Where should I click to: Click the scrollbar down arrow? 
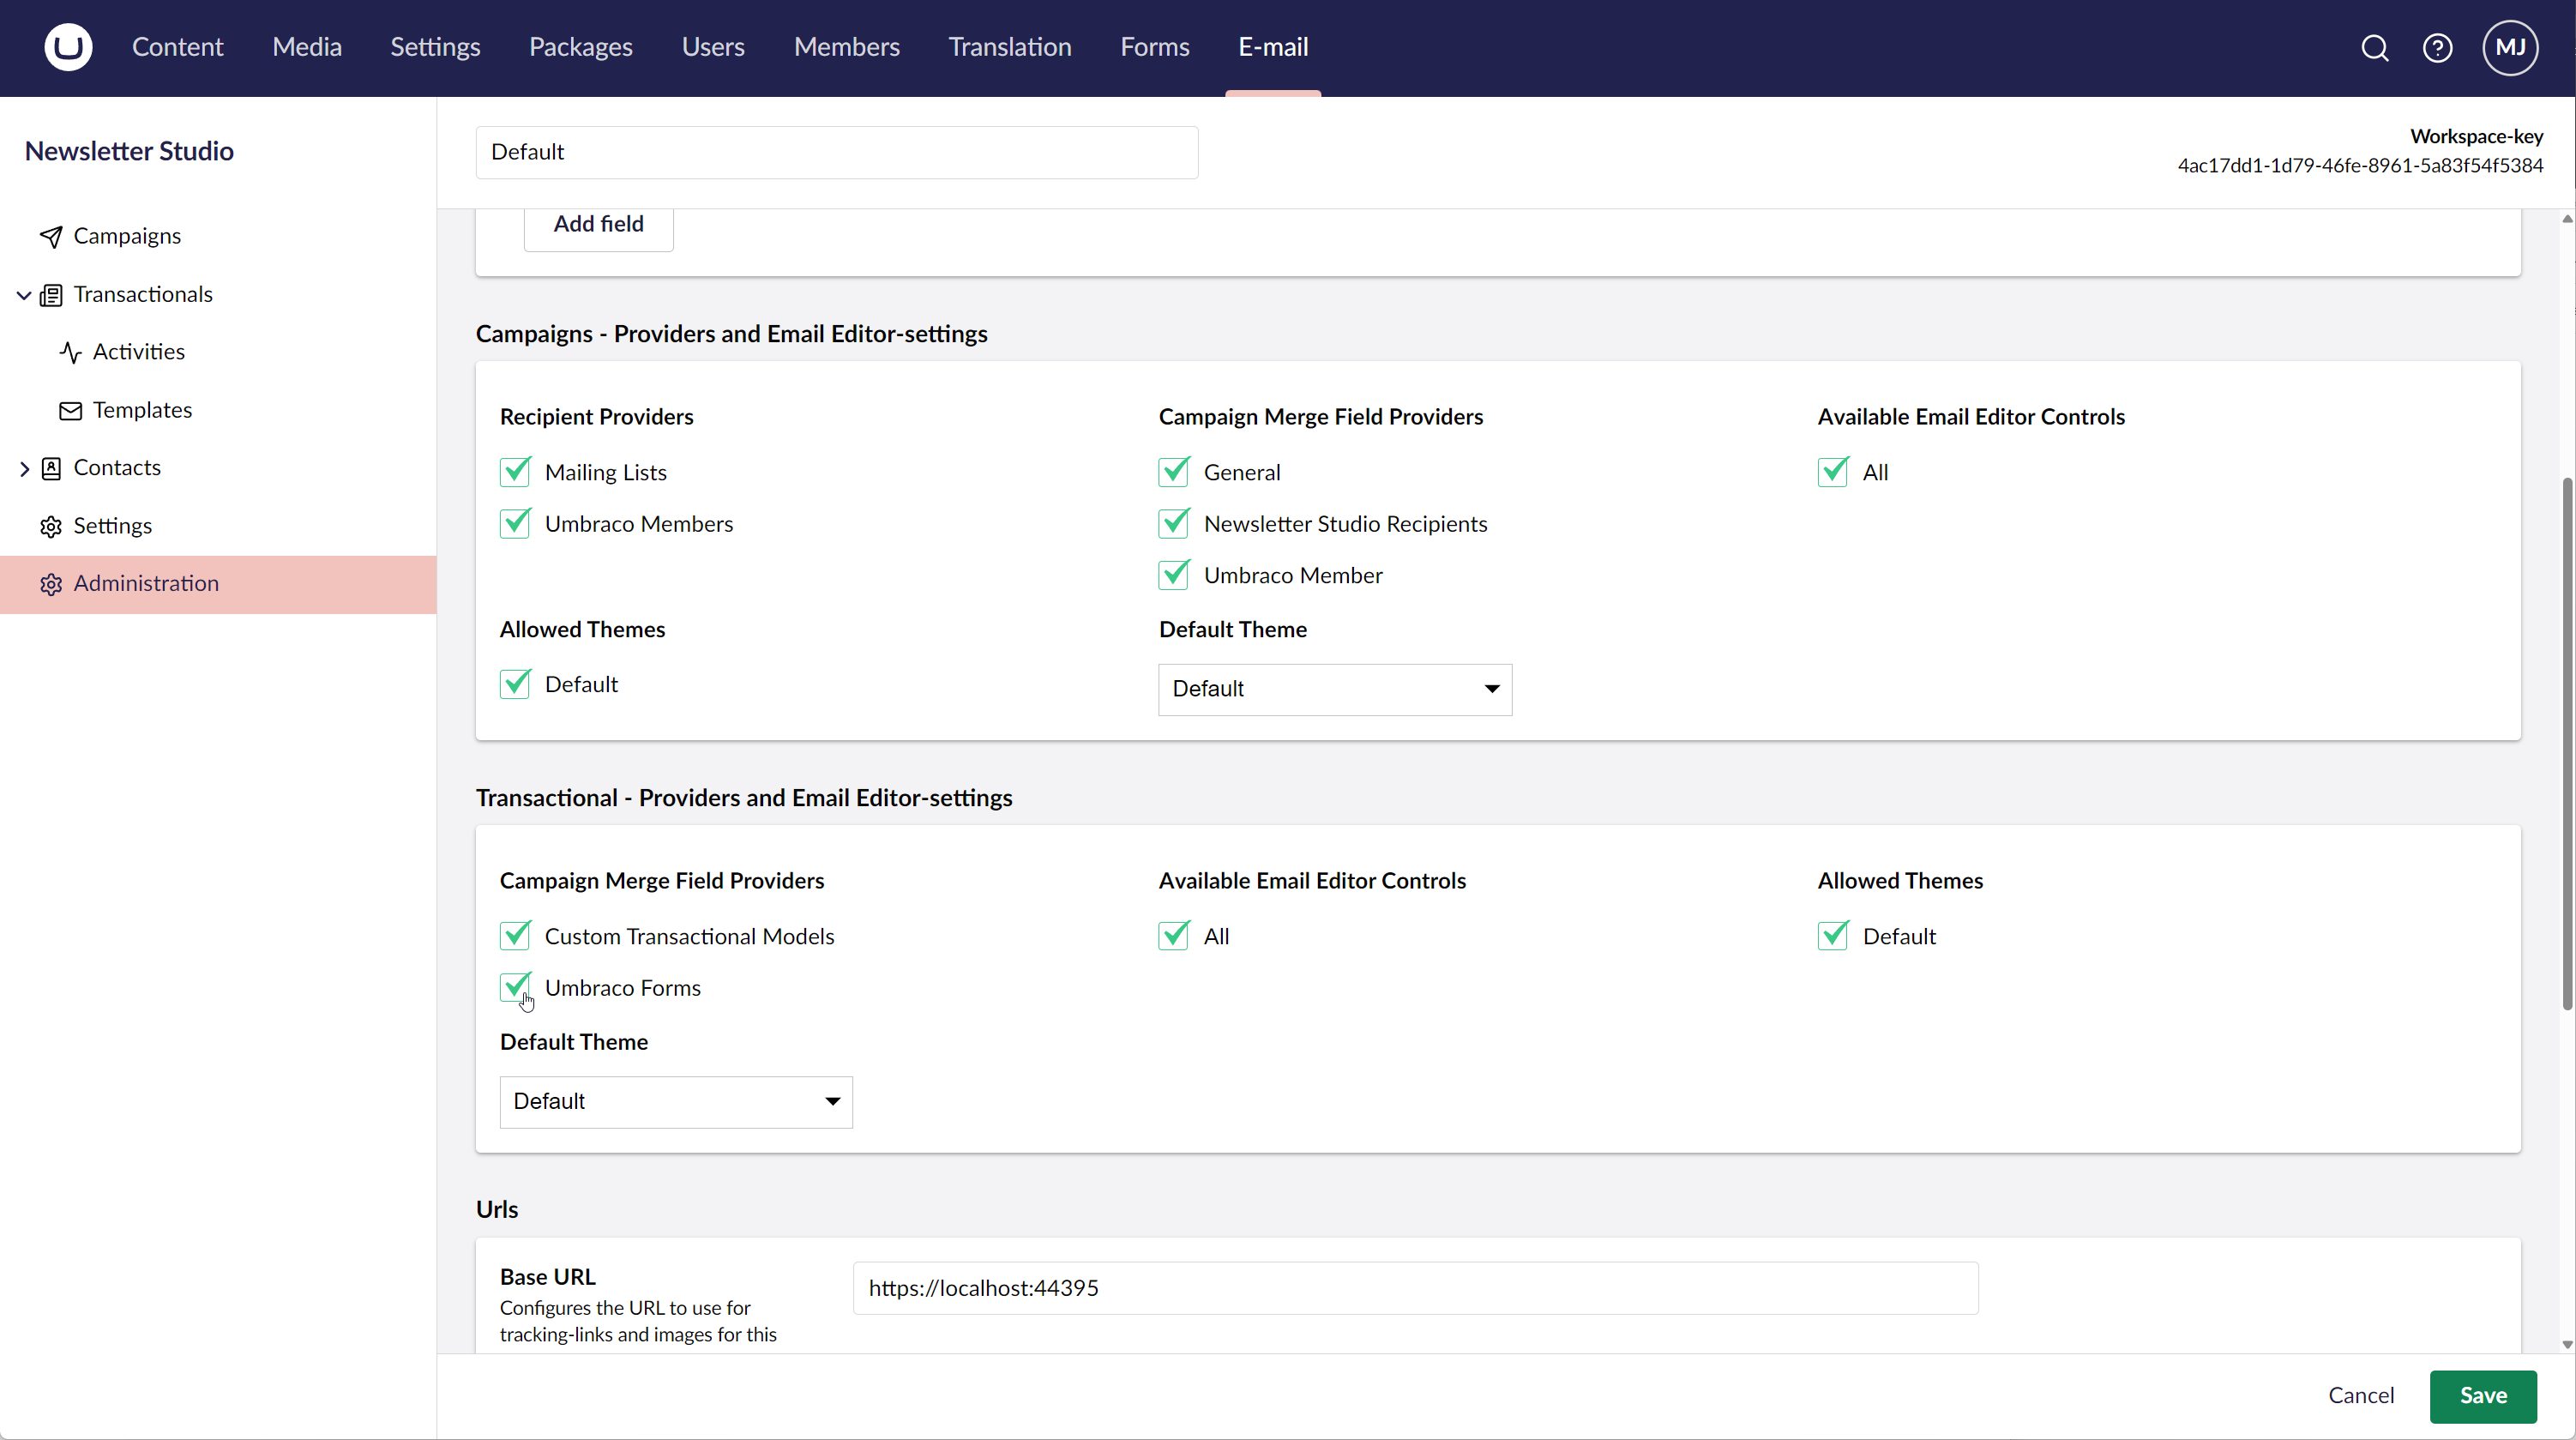2567,1345
